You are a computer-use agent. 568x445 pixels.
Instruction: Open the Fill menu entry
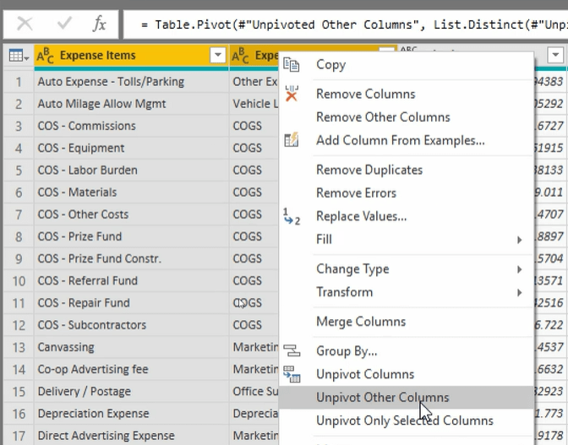(407, 240)
